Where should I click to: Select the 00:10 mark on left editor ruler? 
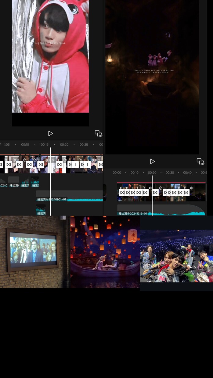point(25,144)
